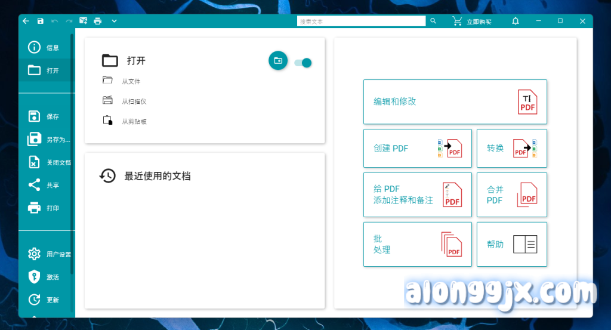Viewport: 611px width, 330px height.
Task: Click the 共享 share icon in sidebar
Action: (x=35, y=185)
